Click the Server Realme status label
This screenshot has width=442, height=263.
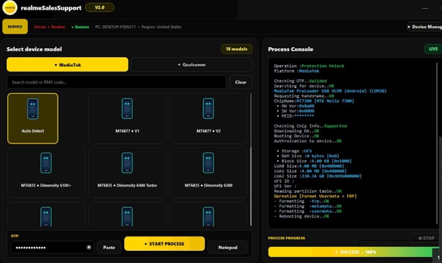tap(50, 27)
